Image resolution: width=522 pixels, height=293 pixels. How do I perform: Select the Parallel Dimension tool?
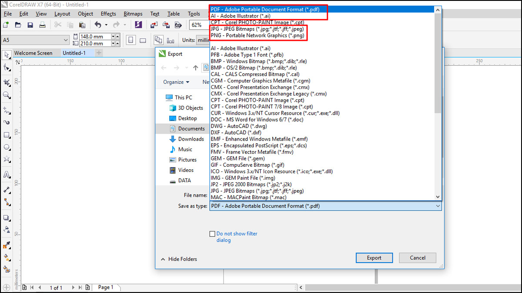click(7, 190)
